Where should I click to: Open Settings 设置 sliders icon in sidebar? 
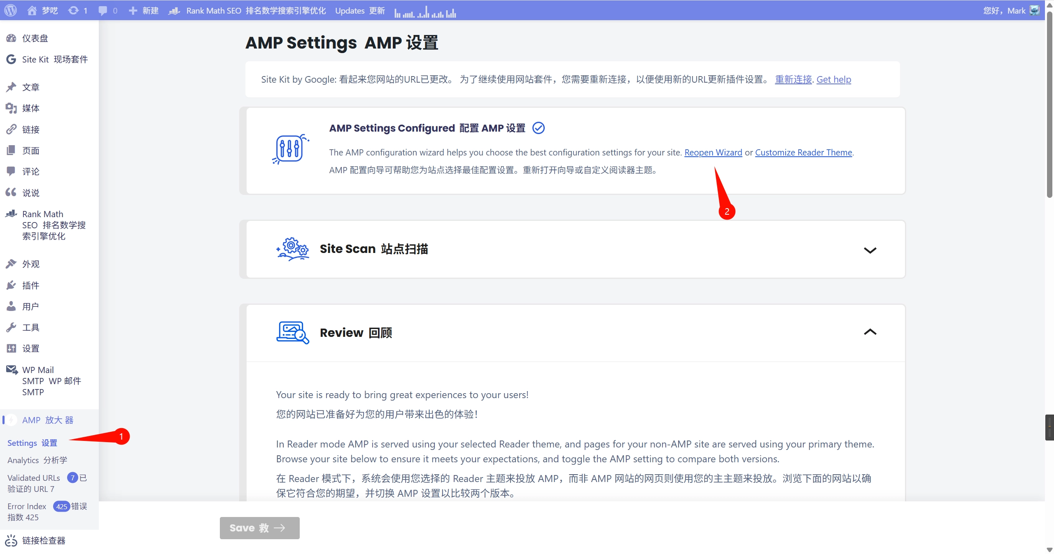11,348
